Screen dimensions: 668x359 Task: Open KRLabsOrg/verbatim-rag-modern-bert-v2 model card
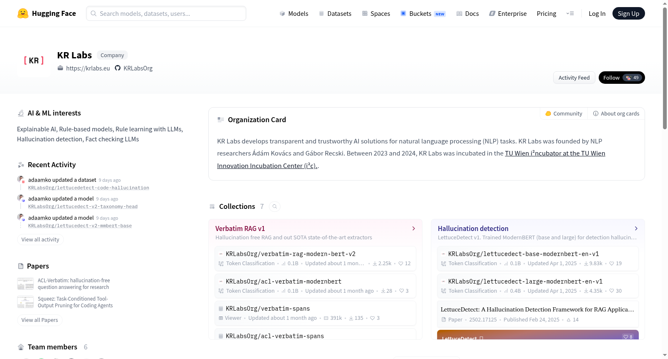pyautogui.click(x=315, y=258)
